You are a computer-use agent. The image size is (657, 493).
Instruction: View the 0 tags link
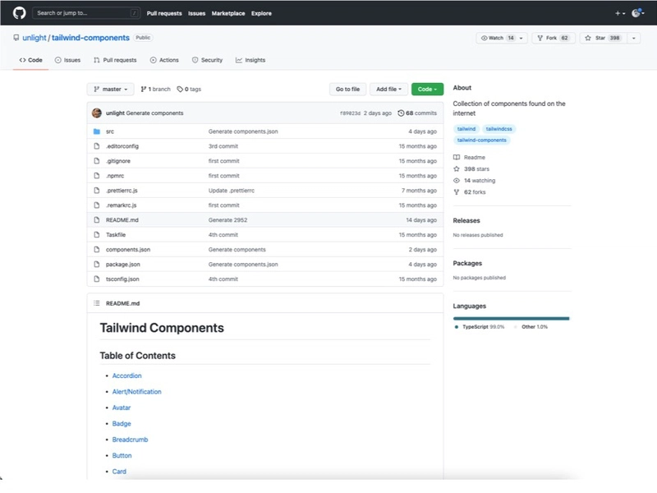[189, 89]
